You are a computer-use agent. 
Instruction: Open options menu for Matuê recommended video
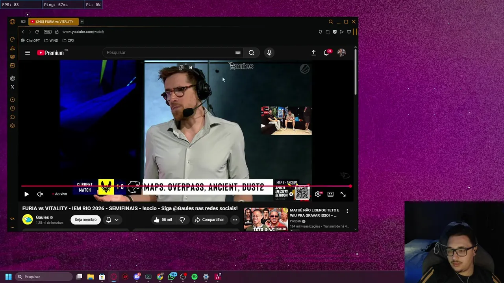(x=347, y=211)
